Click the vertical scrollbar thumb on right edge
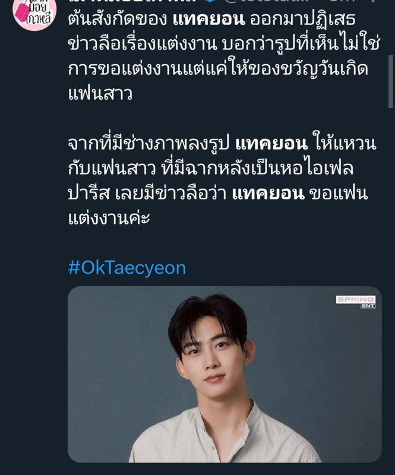Image resolution: width=395 pixels, height=475 pixels. pyautogui.click(x=391, y=81)
